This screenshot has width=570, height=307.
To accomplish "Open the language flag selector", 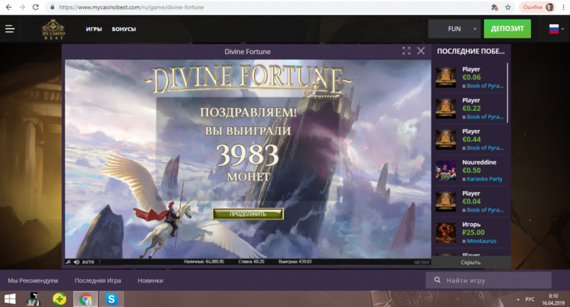I will [x=556, y=29].
